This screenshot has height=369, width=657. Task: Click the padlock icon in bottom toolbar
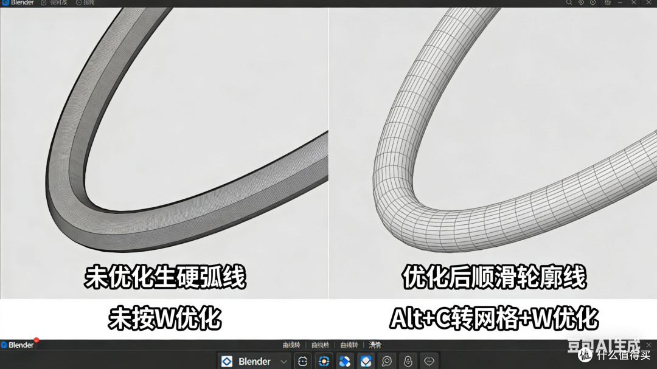point(408,361)
